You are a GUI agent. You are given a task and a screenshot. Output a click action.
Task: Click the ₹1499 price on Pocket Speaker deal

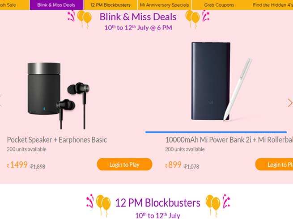click(x=17, y=165)
